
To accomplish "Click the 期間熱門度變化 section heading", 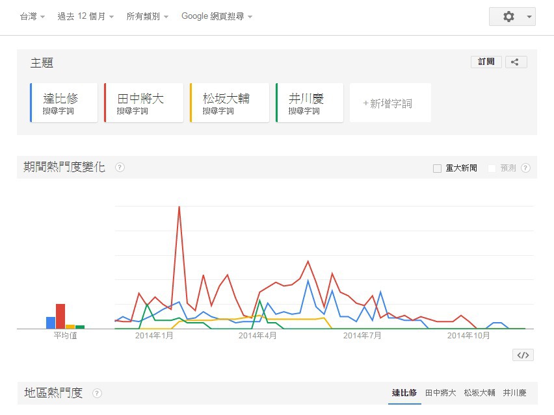I will click(64, 167).
